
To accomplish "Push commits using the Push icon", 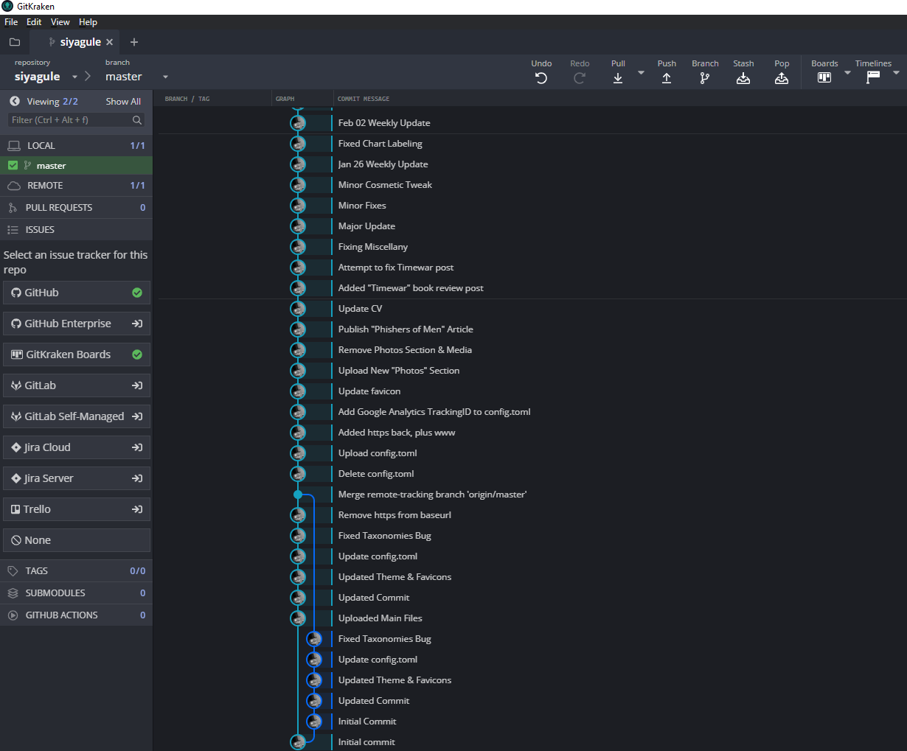I will tap(667, 78).
